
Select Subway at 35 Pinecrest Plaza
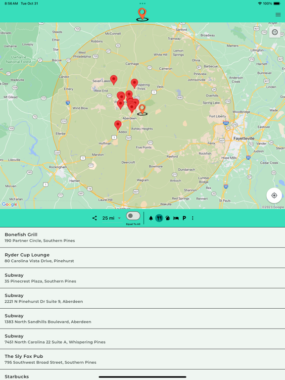click(142, 278)
